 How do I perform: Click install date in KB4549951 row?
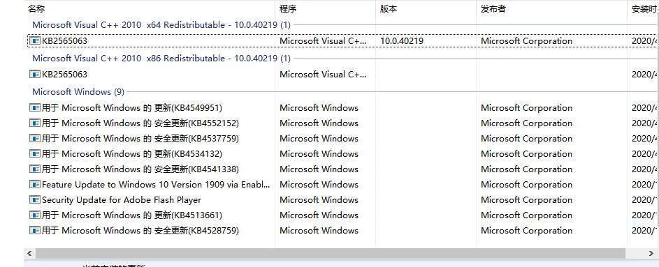(x=645, y=108)
